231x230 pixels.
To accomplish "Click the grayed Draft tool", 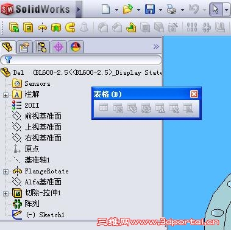I will 84,27.
